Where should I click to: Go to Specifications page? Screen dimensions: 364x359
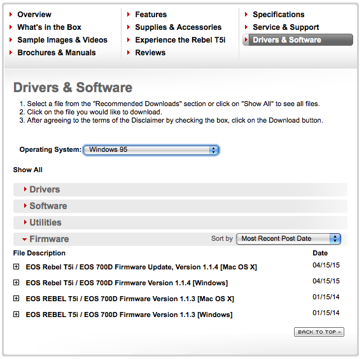coord(278,15)
